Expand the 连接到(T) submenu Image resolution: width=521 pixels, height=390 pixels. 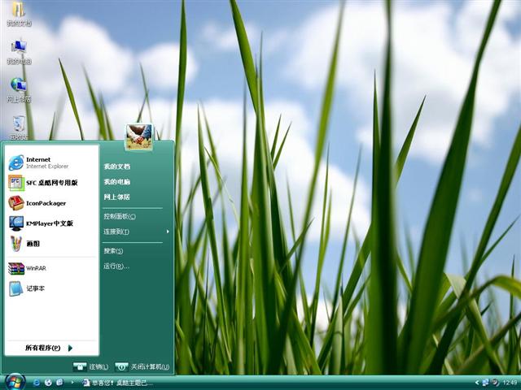pyautogui.click(x=137, y=232)
